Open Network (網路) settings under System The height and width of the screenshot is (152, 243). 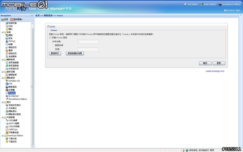(9, 35)
